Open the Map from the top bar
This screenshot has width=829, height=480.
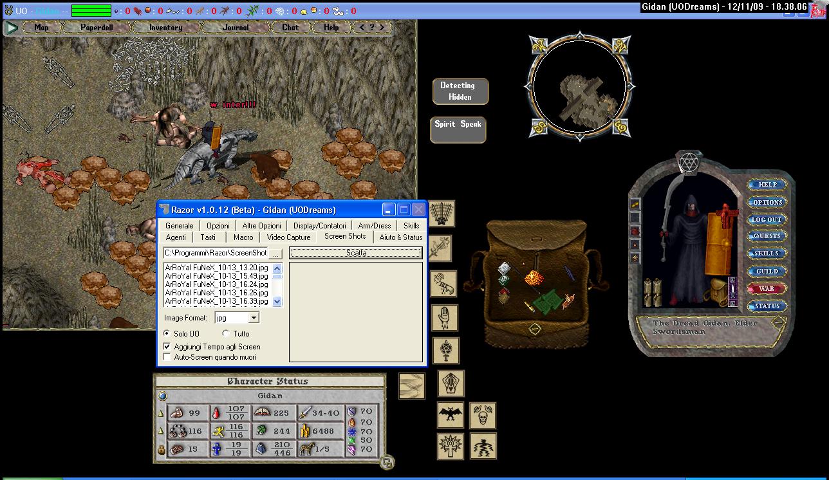point(41,28)
